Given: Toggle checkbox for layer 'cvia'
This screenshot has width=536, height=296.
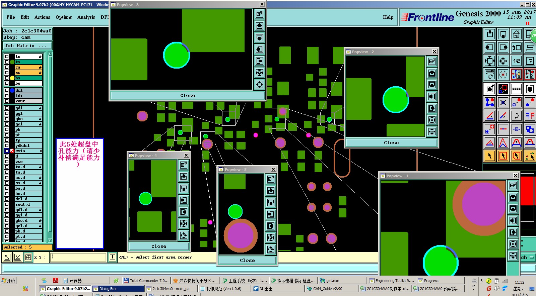Looking at the screenshot, I should point(7,151).
